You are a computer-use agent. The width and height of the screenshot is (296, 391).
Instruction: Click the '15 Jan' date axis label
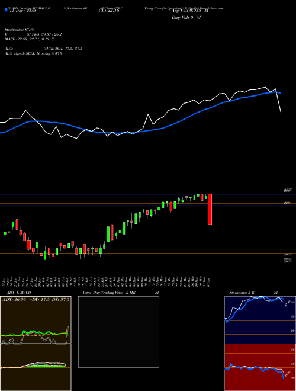pos(5,281)
